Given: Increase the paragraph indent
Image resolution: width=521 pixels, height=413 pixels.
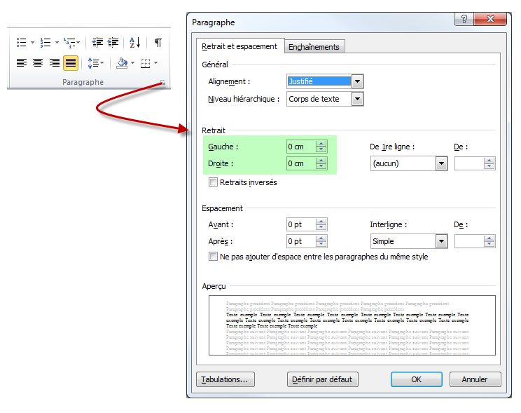Looking at the screenshot, I should [x=113, y=43].
